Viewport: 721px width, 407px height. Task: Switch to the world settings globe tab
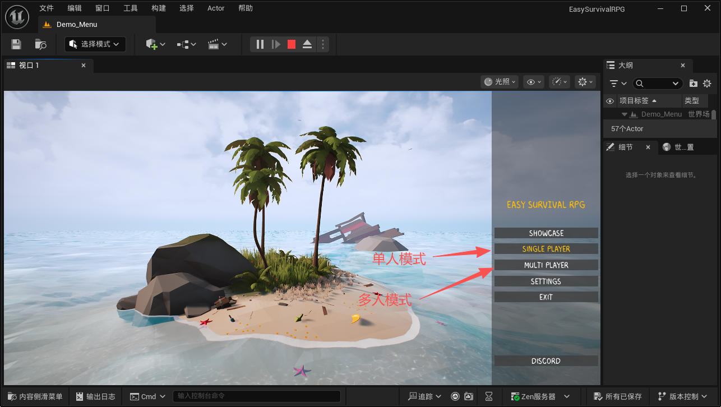coord(678,147)
